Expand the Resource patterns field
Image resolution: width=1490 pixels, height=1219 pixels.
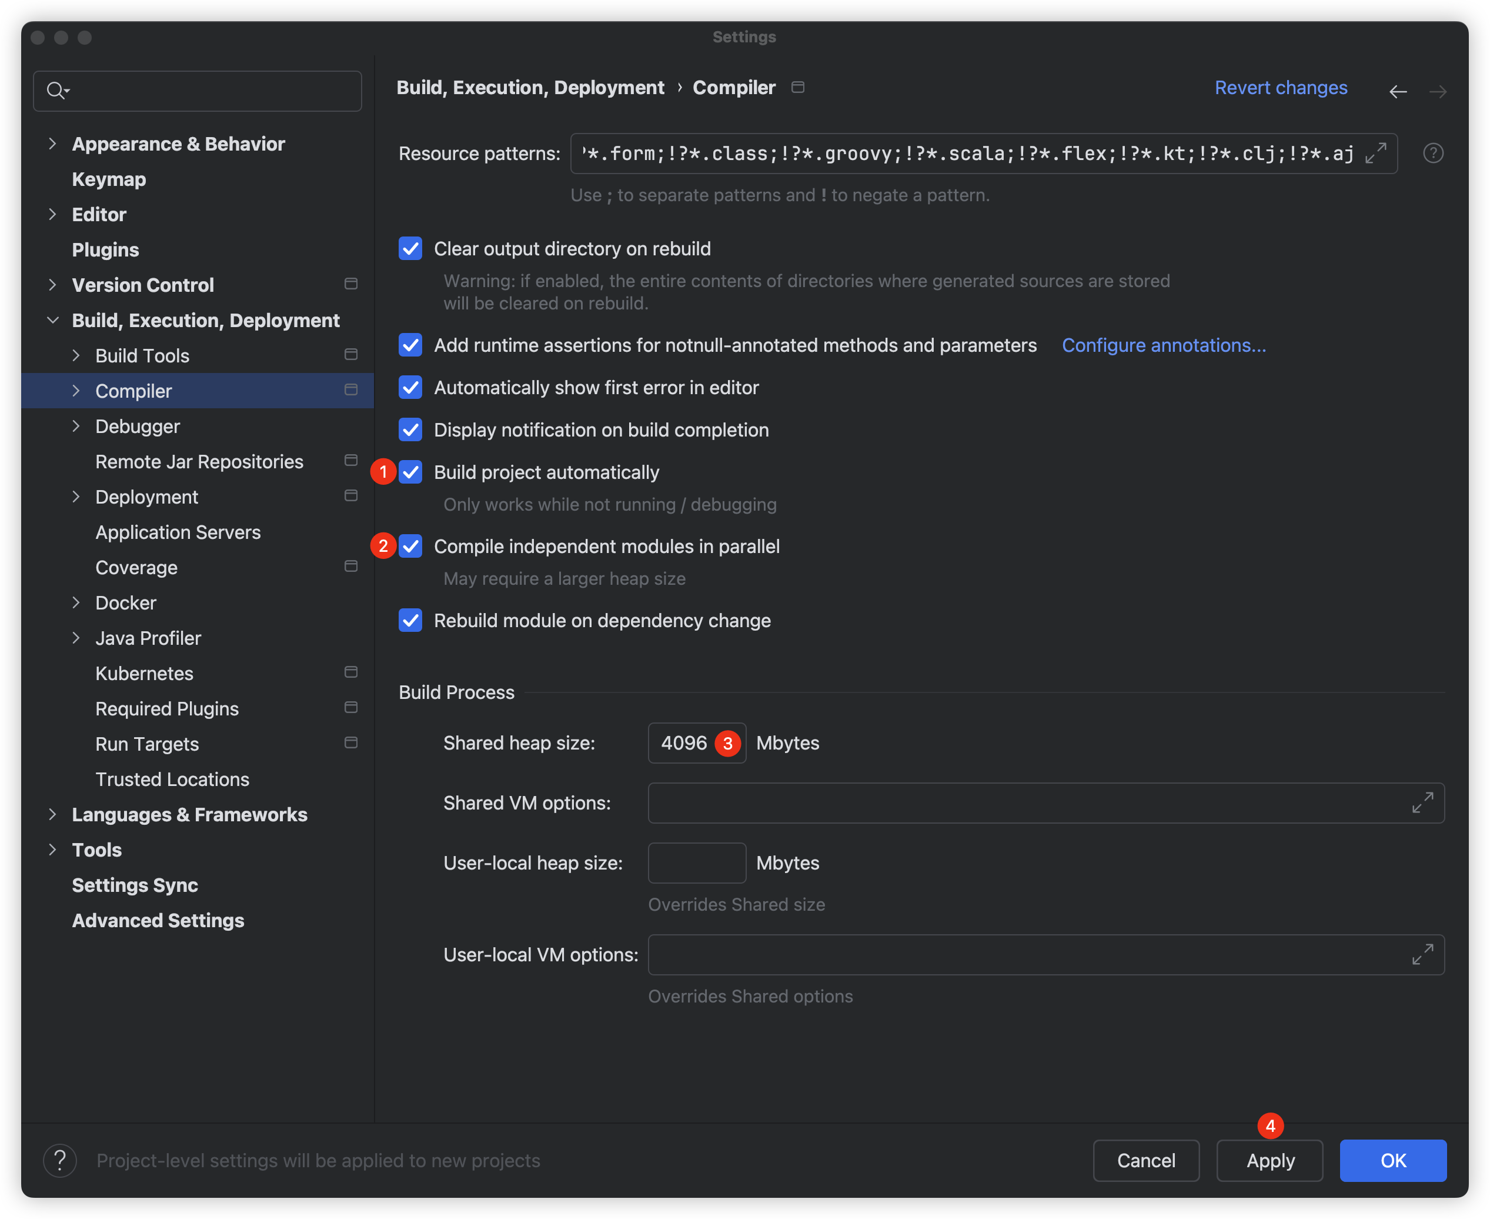1375,153
